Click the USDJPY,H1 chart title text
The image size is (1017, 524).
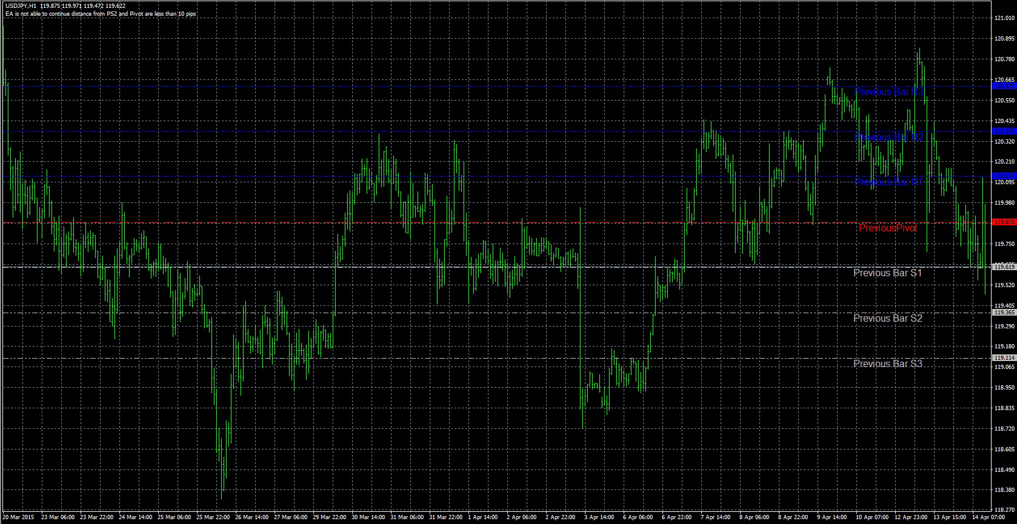coord(21,5)
